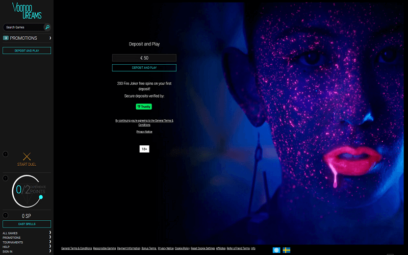
Task: Click the promotions count badge showing 3
Action: click(x=6, y=38)
